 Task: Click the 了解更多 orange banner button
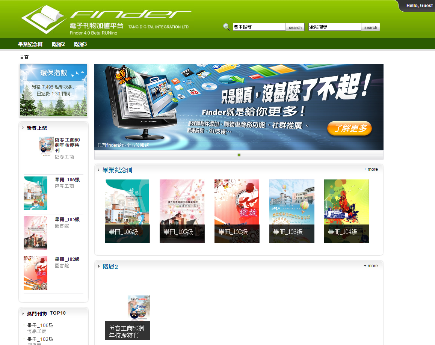tap(350, 128)
